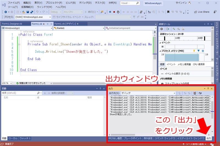The image size is (220, 146).
Task: Switch to the 出力 tab
Action: tap(209, 138)
